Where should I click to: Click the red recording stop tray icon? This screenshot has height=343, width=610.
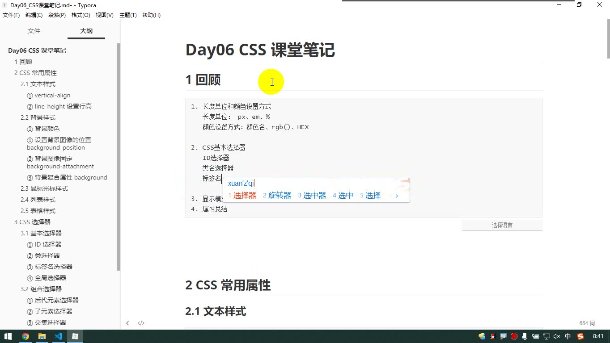pyautogui.click(x=514, y=336)
